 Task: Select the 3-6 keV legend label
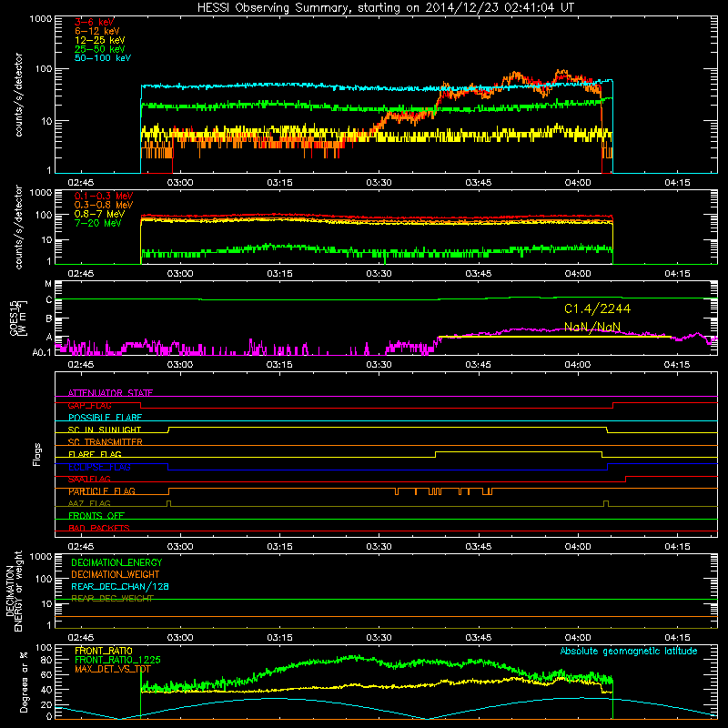pyautogui.click(x=95, y=22)
